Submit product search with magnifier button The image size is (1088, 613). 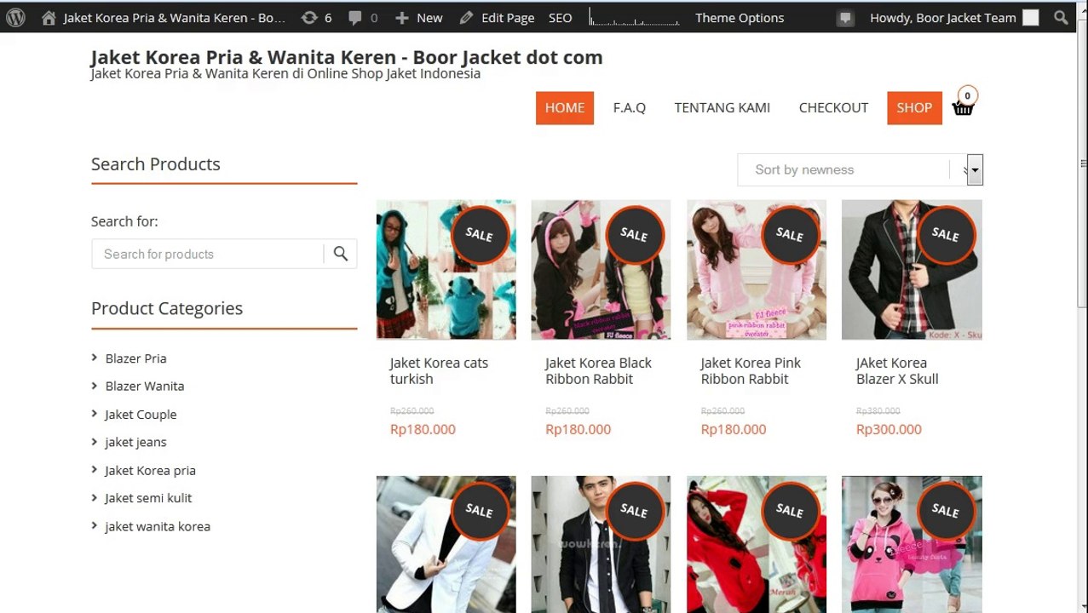tap(341, 254)
